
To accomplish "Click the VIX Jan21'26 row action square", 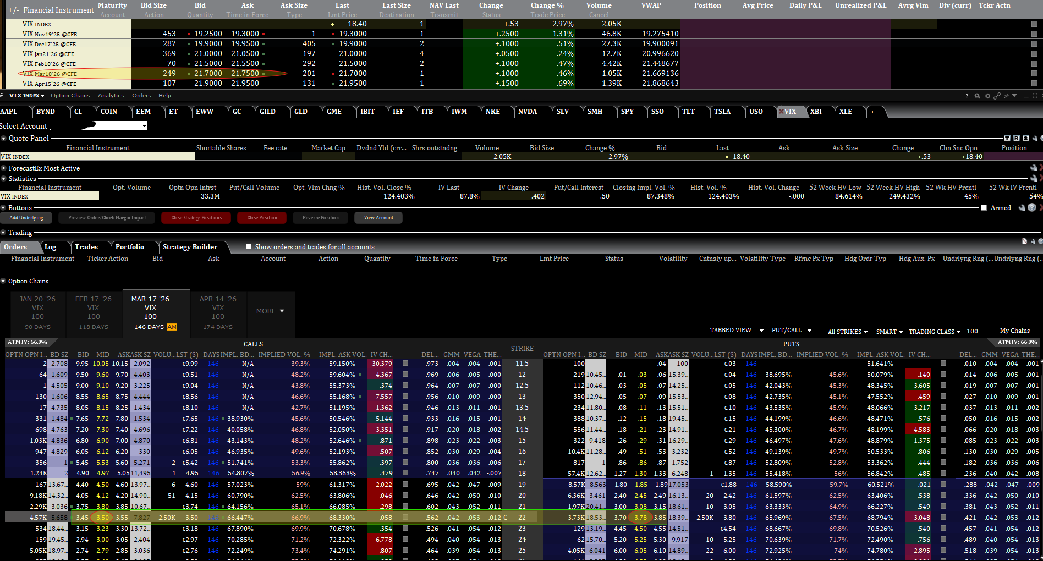I will [x=1034, y=53].
